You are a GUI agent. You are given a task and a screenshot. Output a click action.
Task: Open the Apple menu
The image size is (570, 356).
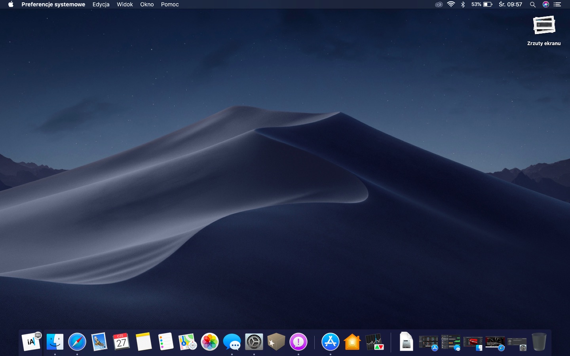pos(11,4)
